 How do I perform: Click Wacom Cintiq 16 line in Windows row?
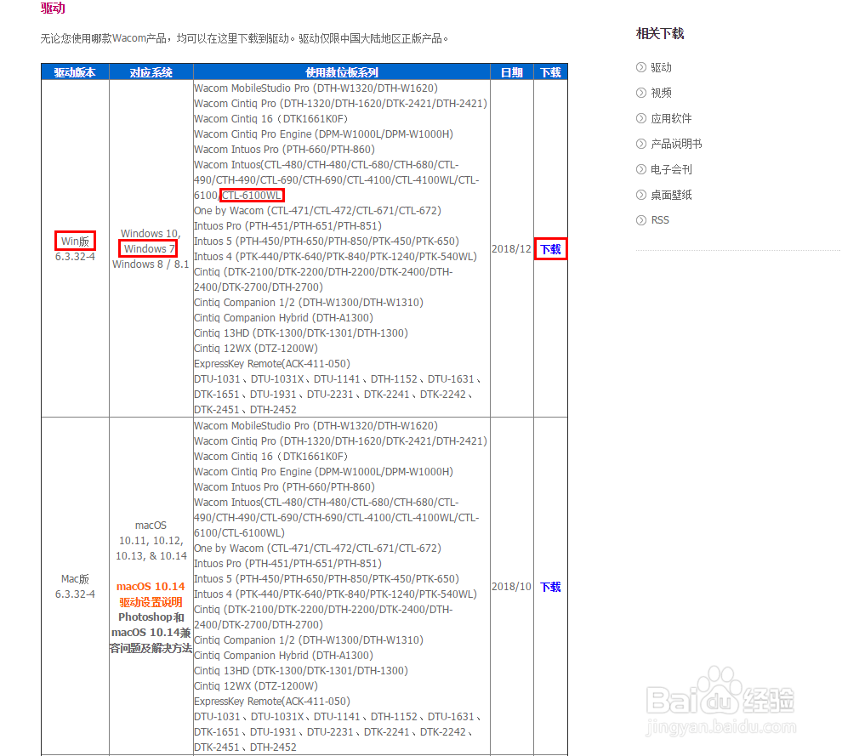271,119
